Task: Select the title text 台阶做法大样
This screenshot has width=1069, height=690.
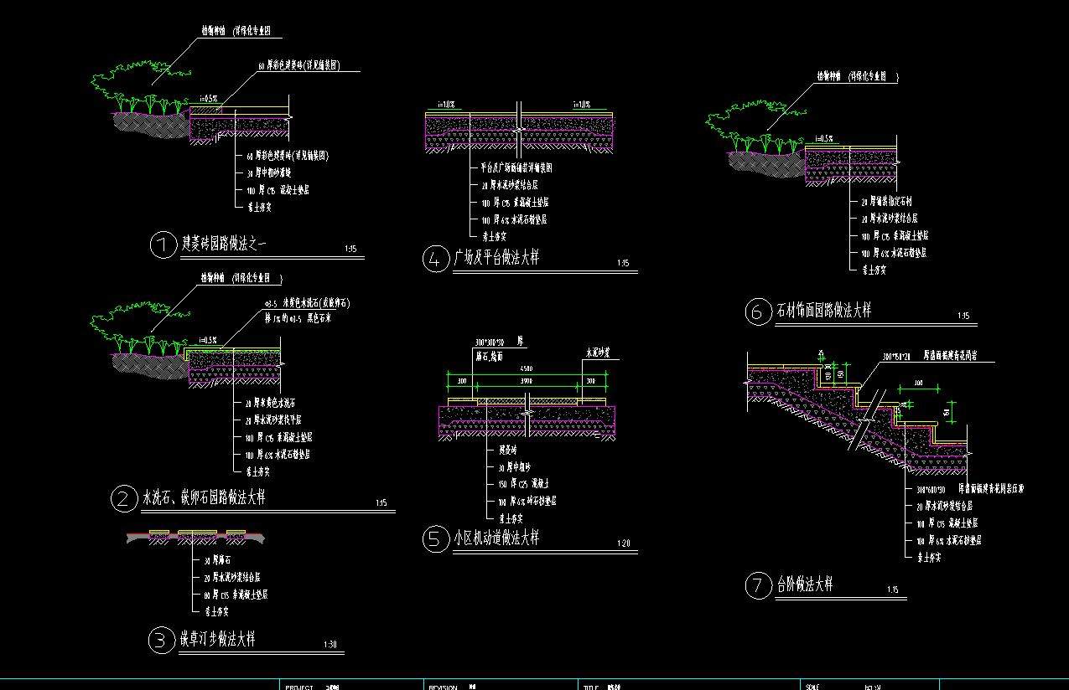Action: point(805,584)
